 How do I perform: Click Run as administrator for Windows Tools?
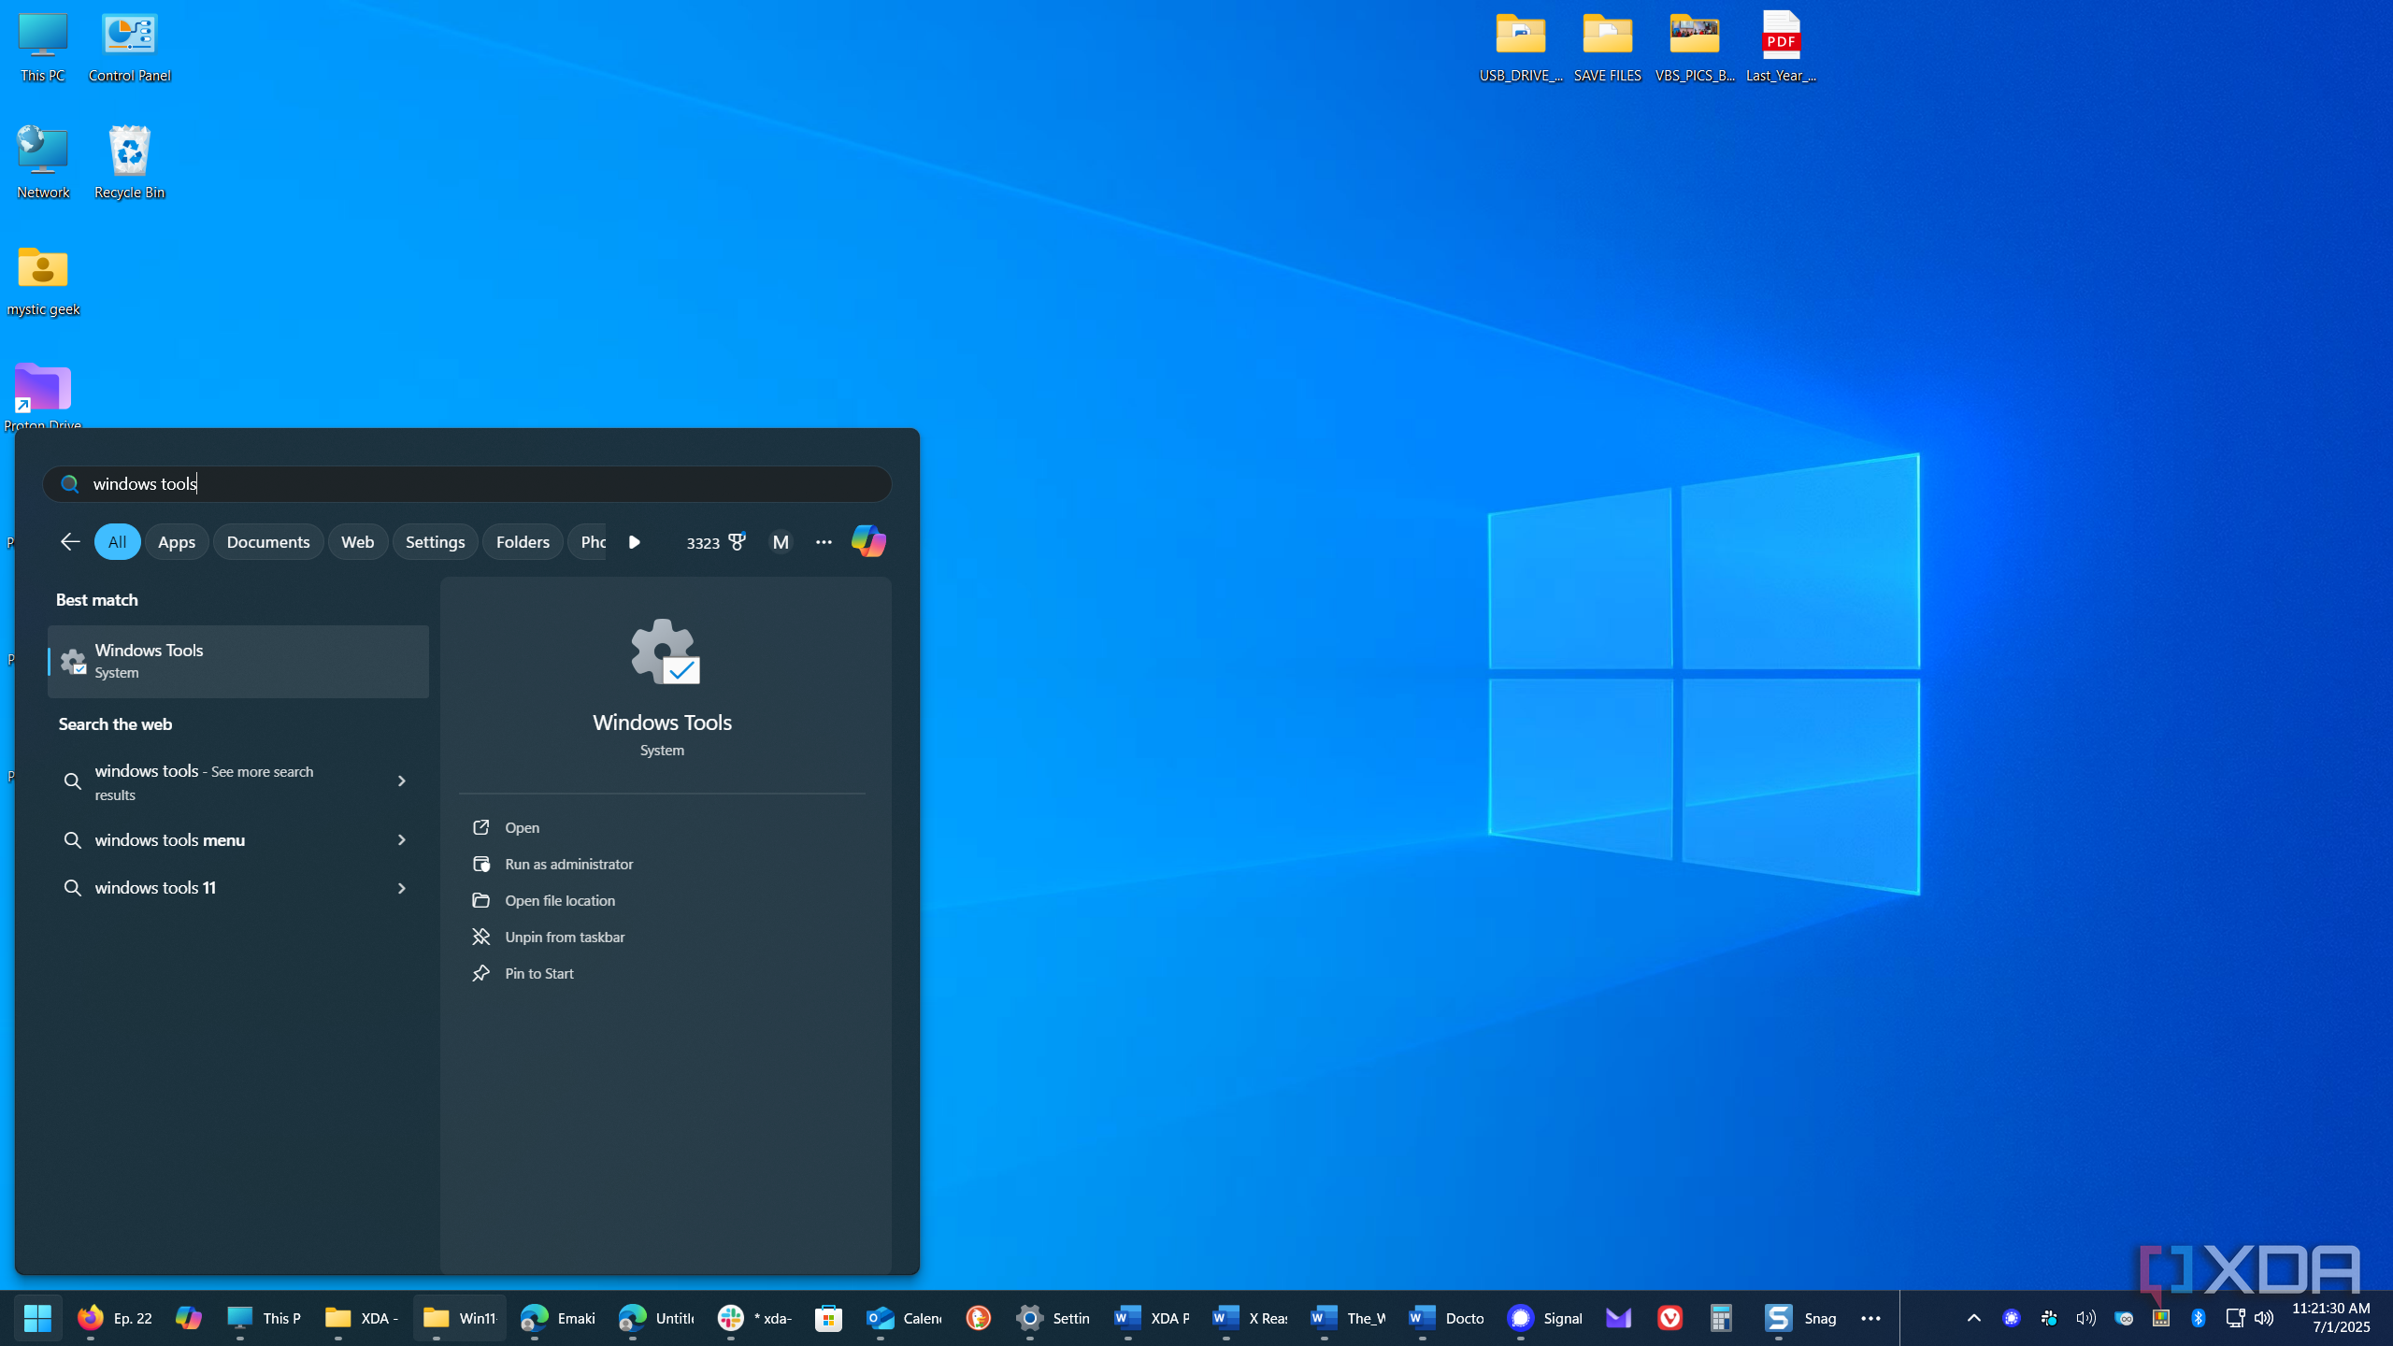568,864
